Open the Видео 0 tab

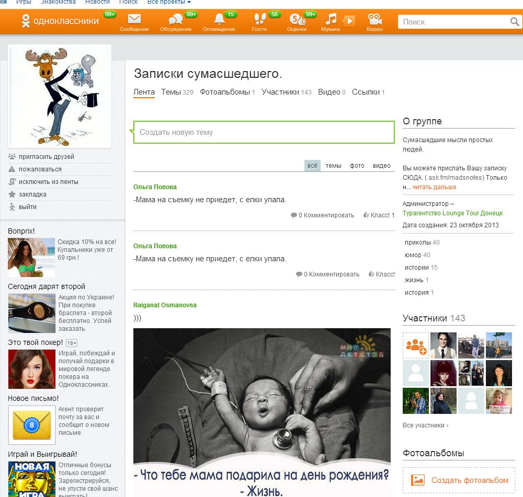click(x=332, y=92)
